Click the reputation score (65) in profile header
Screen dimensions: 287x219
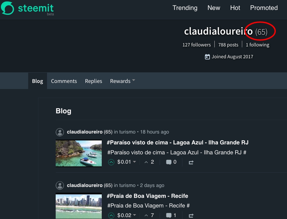261,32
